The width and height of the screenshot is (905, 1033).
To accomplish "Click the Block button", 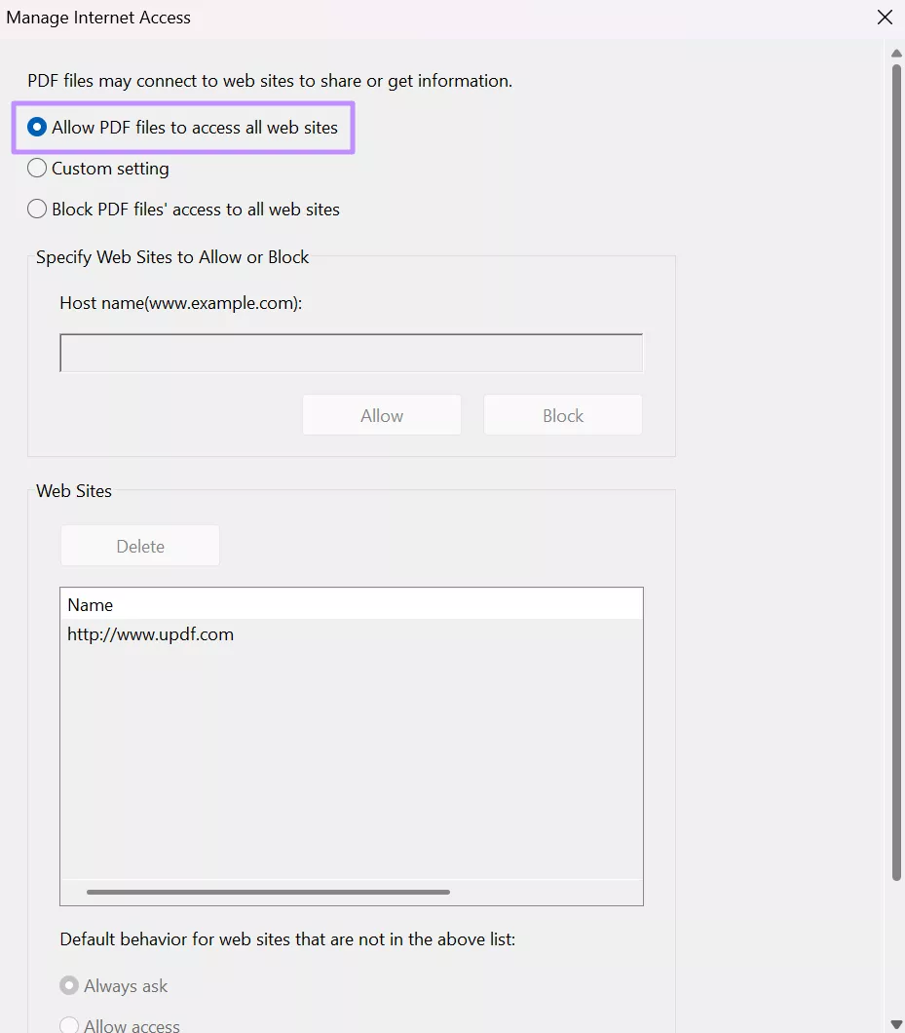I will pyautogui.click(x=562, y=414).
